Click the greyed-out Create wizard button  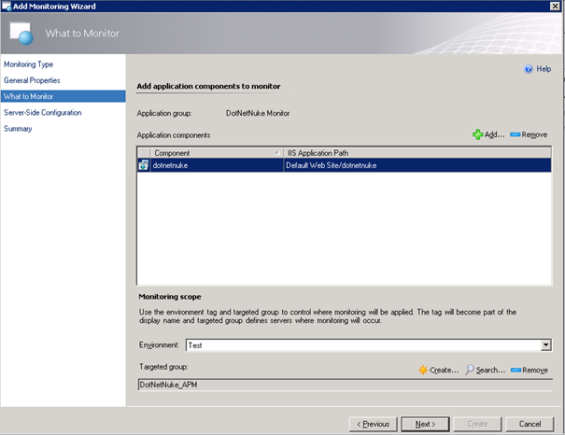tap(477, 424)
